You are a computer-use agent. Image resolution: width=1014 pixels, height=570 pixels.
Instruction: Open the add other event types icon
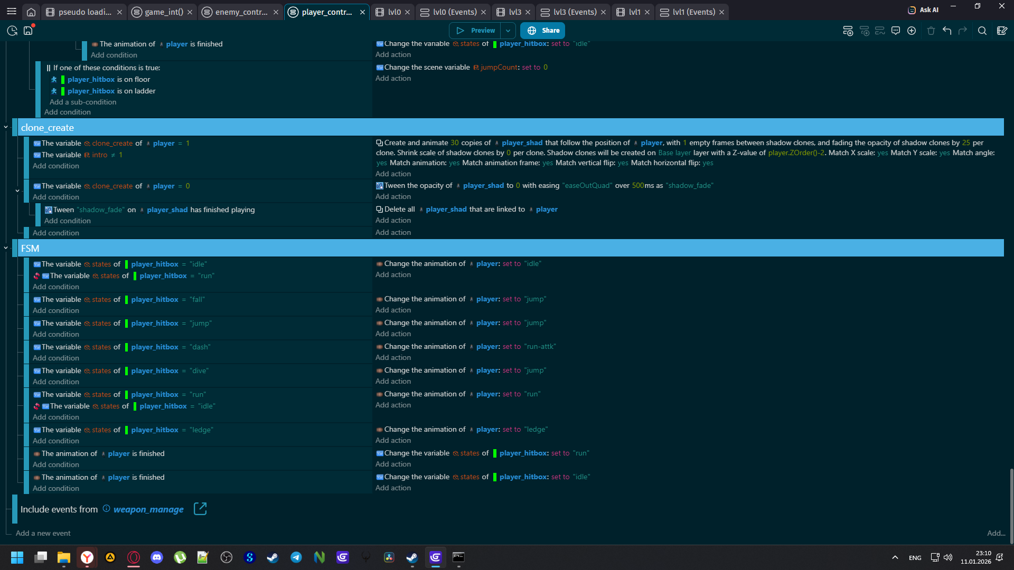(912, 31)
